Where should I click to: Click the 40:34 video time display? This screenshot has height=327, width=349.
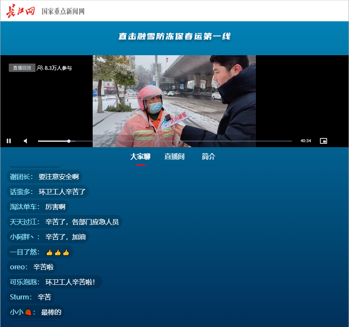coord(306,141)
